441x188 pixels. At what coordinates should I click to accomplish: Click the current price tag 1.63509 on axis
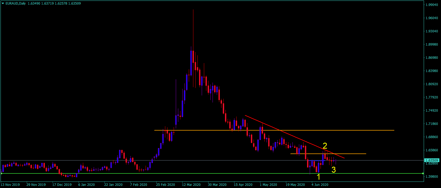(432, 160)
